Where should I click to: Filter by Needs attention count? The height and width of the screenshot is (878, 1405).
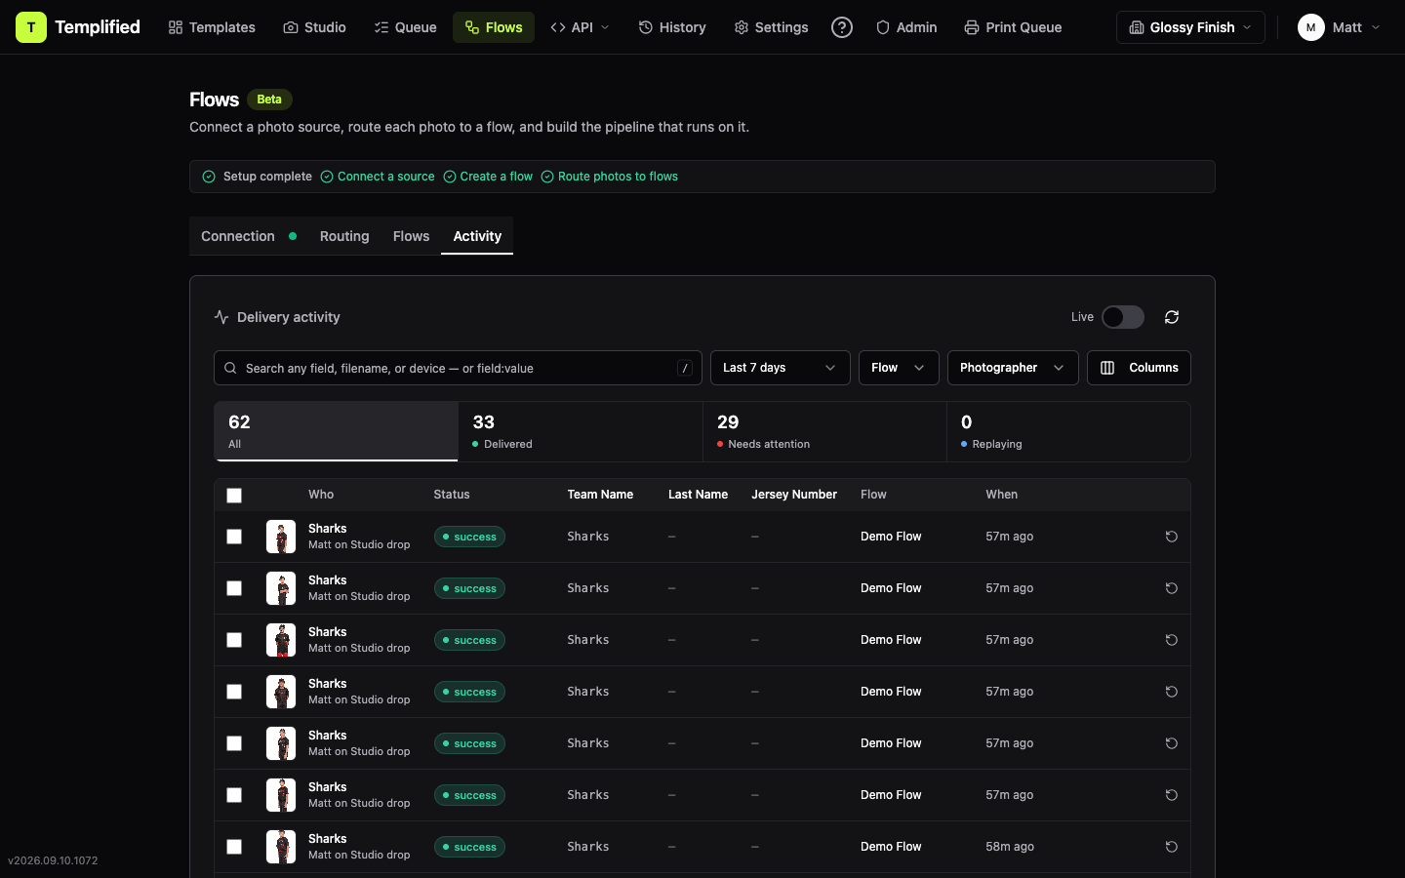click(x=824, y=431)
